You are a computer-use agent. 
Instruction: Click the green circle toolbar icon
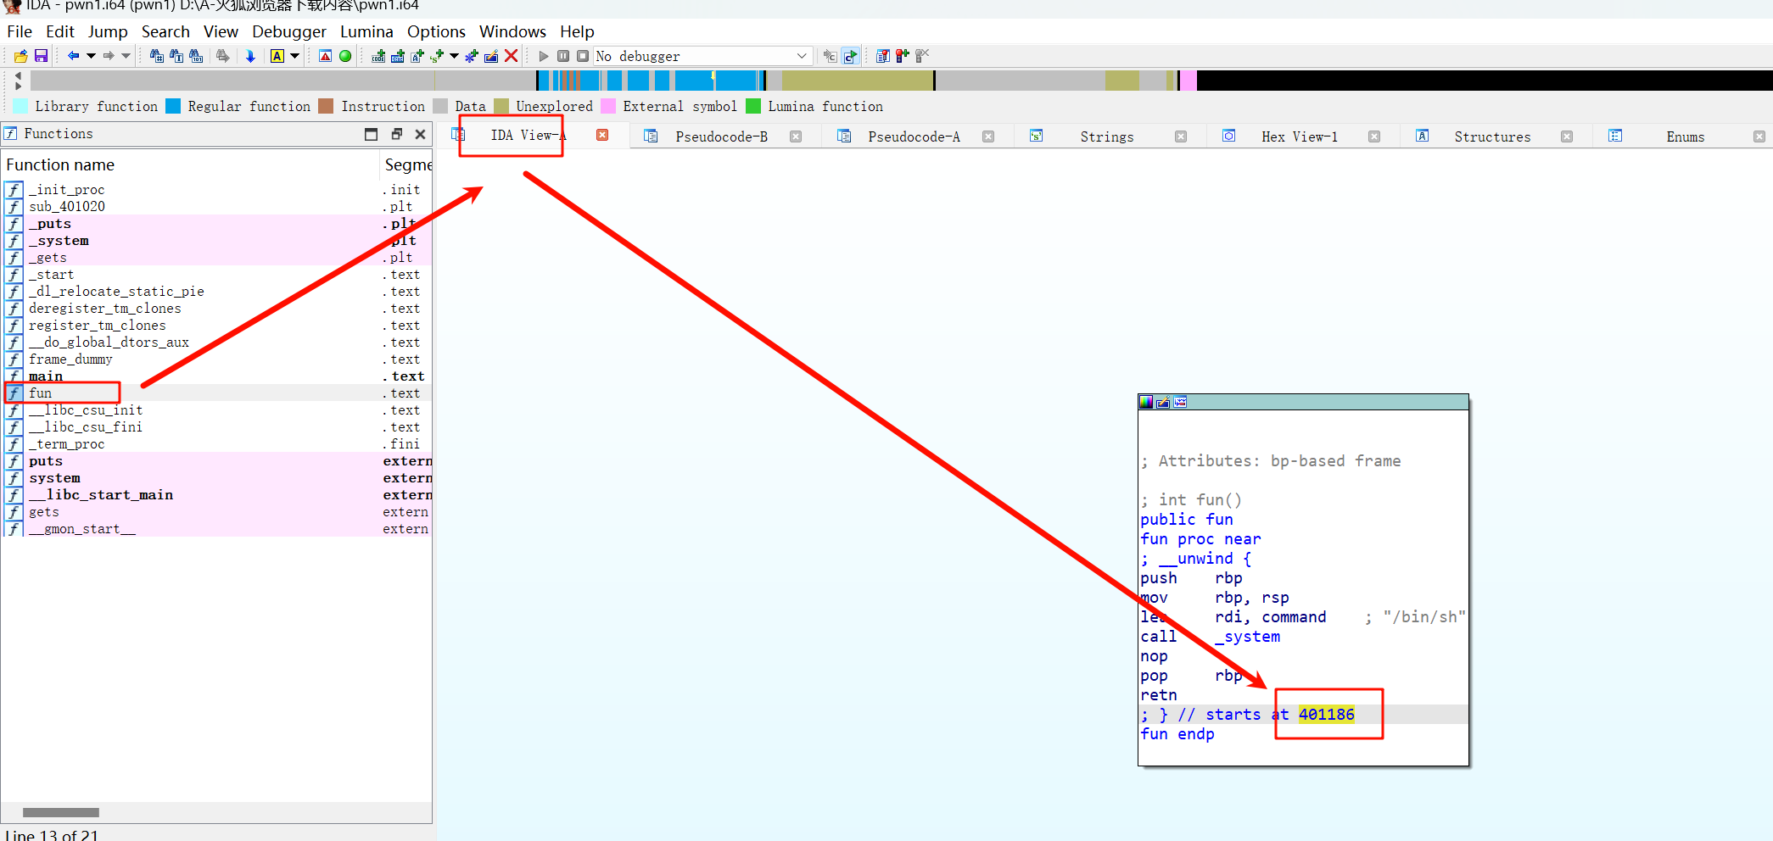click(x=345, y=56)
